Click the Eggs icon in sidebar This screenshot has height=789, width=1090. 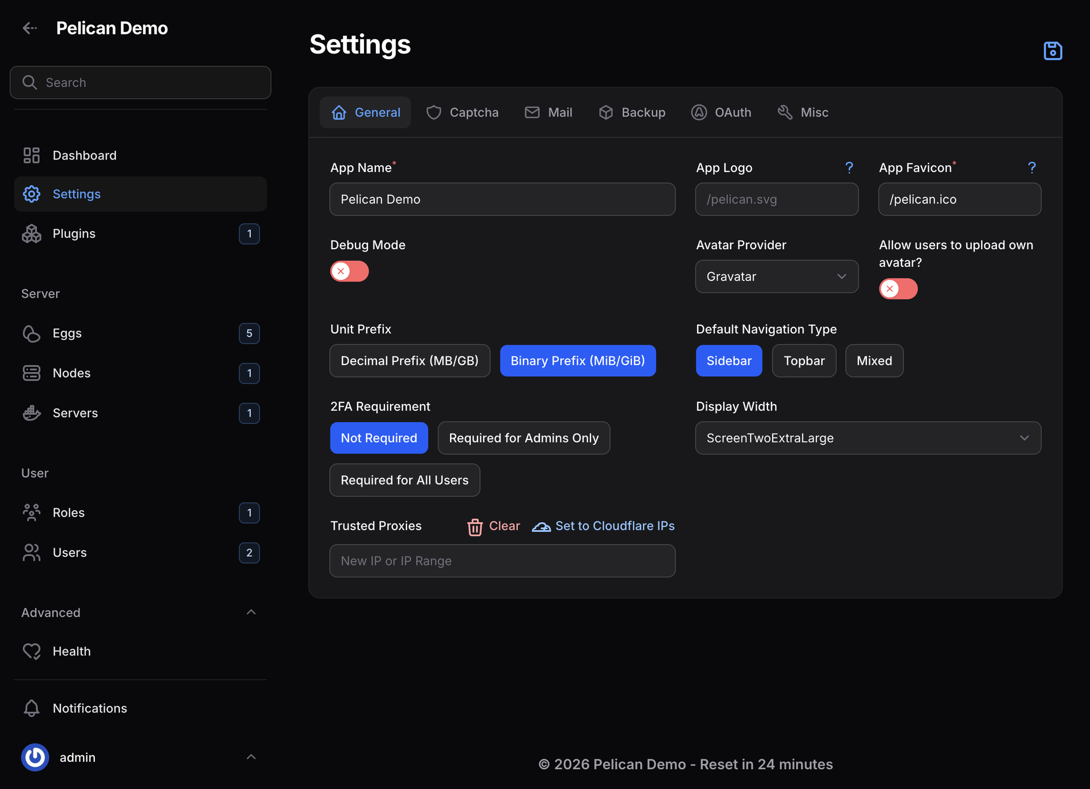[31, 334]
